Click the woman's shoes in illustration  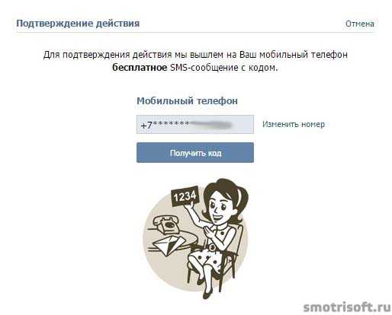[204, 289]
